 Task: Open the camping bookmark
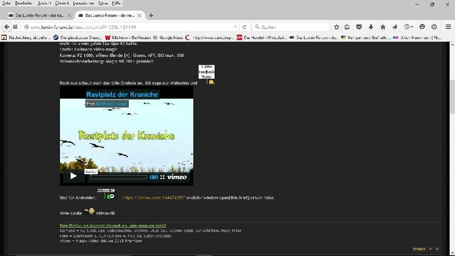pos(210,38)
